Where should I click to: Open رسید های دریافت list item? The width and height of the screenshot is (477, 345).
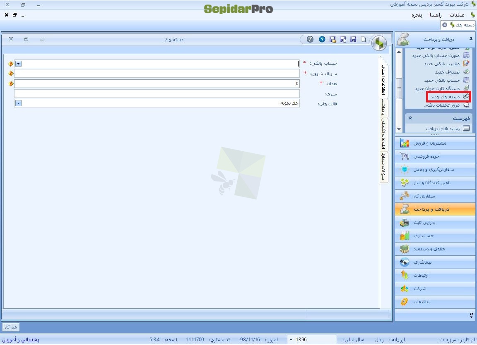pos(443,128)
